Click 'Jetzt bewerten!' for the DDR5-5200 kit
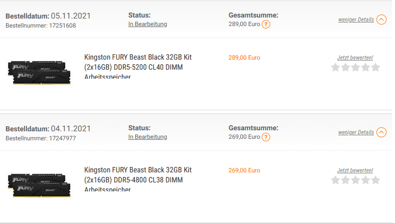This screenshot has height=223, width=395. 355,58
